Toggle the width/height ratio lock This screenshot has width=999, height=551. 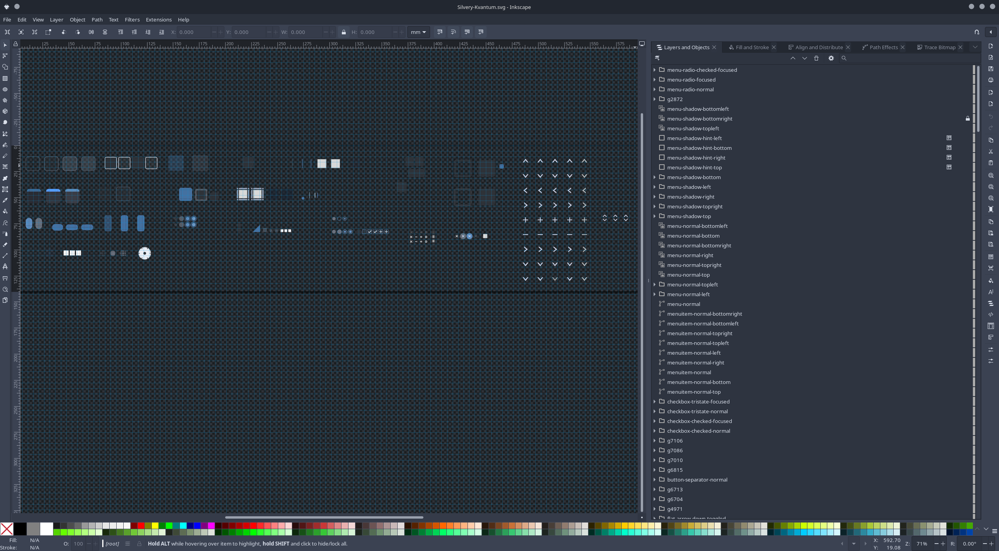coord(343,32)
